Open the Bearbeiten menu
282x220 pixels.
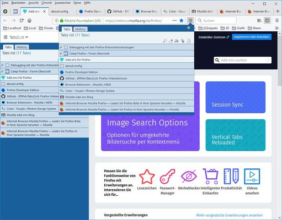(x=18, y=3)
